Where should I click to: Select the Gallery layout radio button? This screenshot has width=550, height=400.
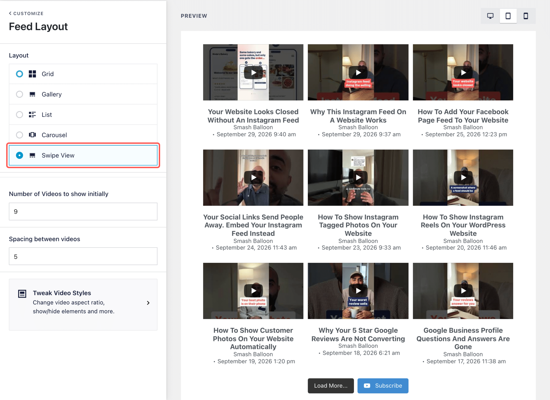19,94
